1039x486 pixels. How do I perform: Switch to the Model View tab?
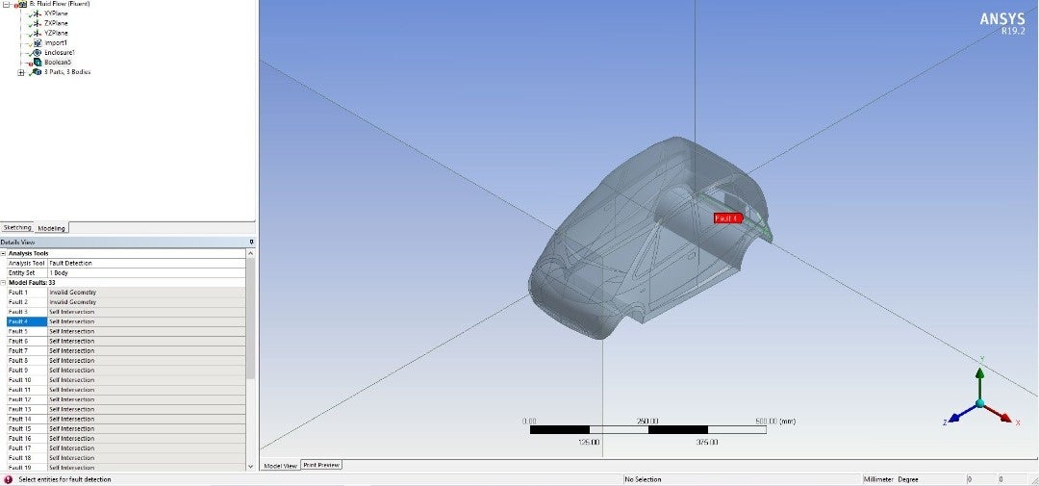pos(280,466)
